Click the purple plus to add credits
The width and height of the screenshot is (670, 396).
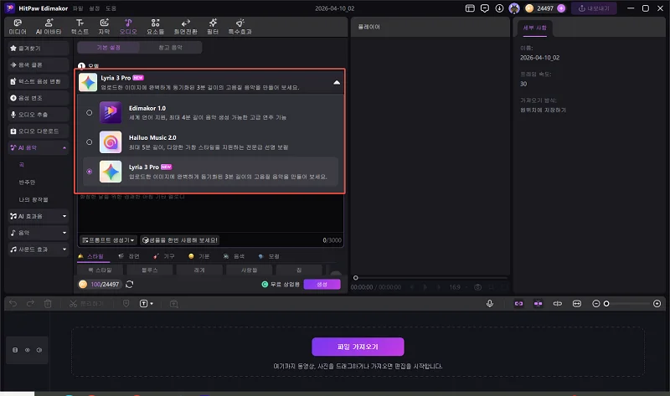561,8
